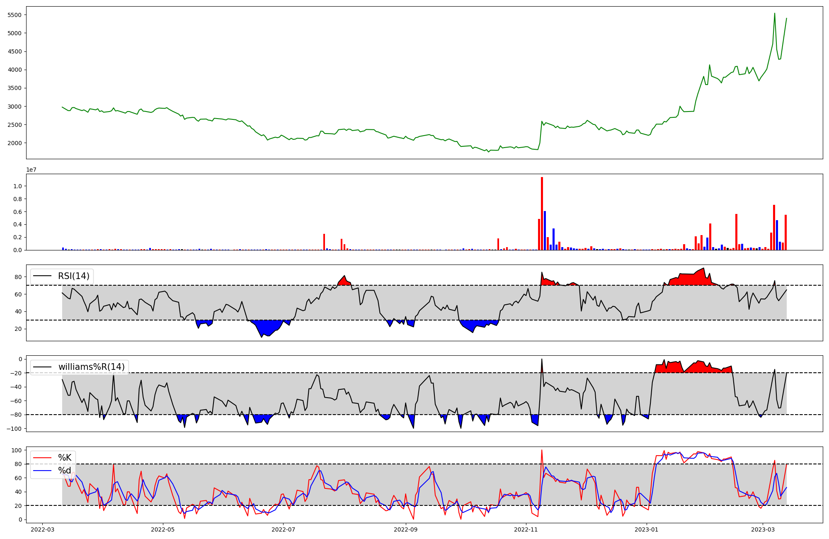Screen dimensions: 829x539
Task: Click the 2022-11 x-axis date label
Action: [x=526, y=529]
